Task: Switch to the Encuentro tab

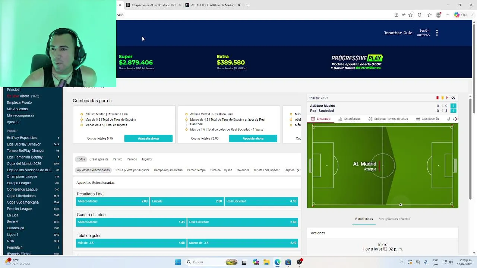Action: [x=320, y=119]
